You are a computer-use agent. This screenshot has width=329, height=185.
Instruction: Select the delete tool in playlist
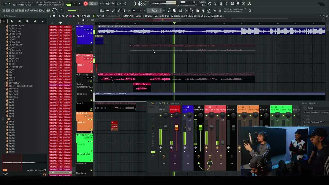(67, 16)
